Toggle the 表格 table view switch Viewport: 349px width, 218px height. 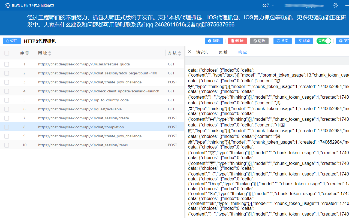point(324,41)
